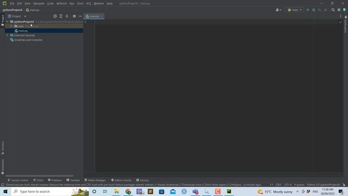Open Version Control tool window
This screenshot has width=348, height=196.
(18, 180)
